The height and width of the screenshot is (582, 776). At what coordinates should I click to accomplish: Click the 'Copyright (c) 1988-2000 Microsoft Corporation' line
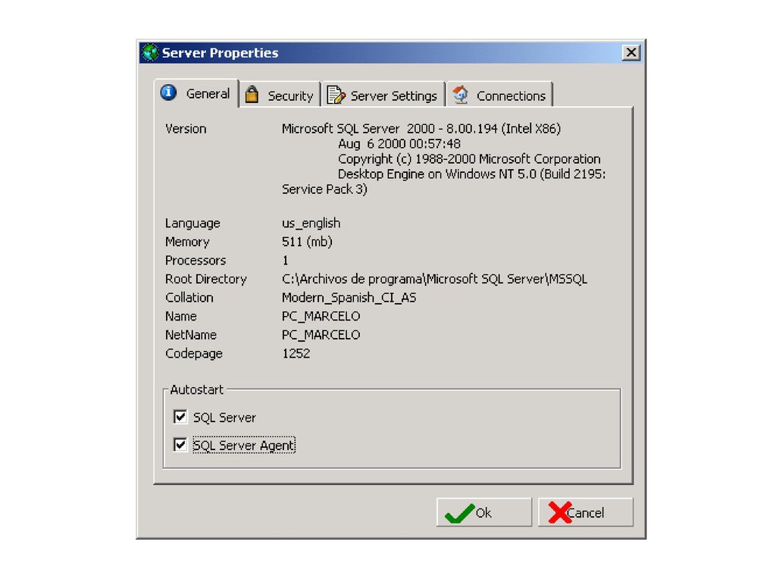tap(469, 159)
